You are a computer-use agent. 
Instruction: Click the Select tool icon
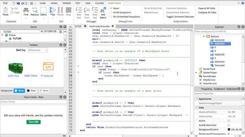point(43,10)
